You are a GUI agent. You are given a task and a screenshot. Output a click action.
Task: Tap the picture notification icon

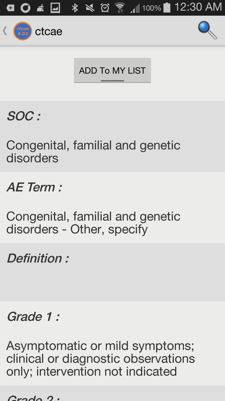point(55,8)
